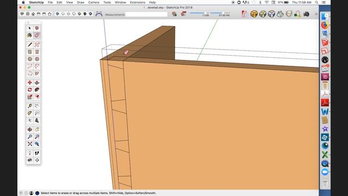The image size is (348, 196).
Task: Select the Arc tool
Action: pyautogui.click(x=30, y=66)
